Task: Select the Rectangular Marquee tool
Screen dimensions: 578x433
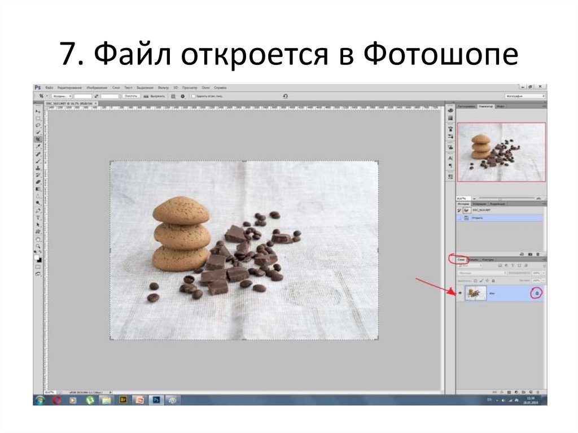Action: pos(38,119)
